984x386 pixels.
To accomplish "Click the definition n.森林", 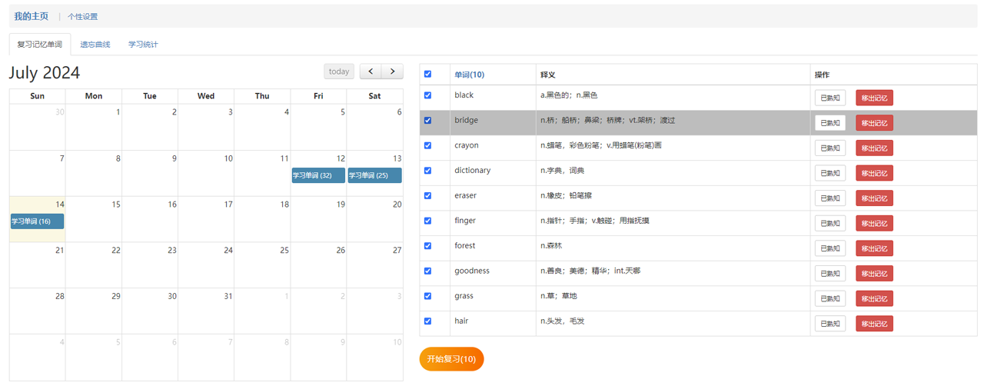I will [551, 246].
